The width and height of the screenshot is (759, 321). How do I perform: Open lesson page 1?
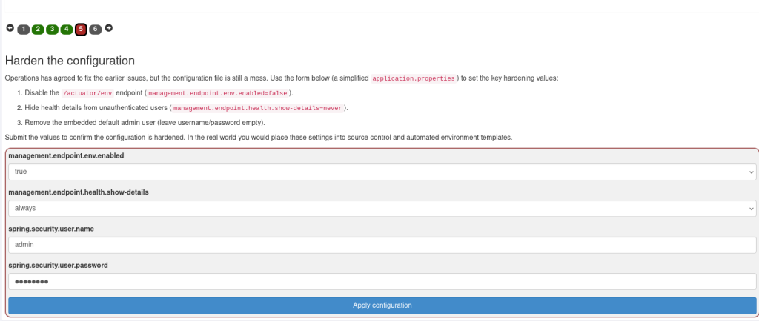tap(23, 30)
